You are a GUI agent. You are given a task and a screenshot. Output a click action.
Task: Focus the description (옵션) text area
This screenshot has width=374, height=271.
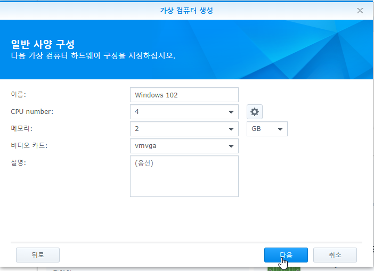(x=184, y=176)
